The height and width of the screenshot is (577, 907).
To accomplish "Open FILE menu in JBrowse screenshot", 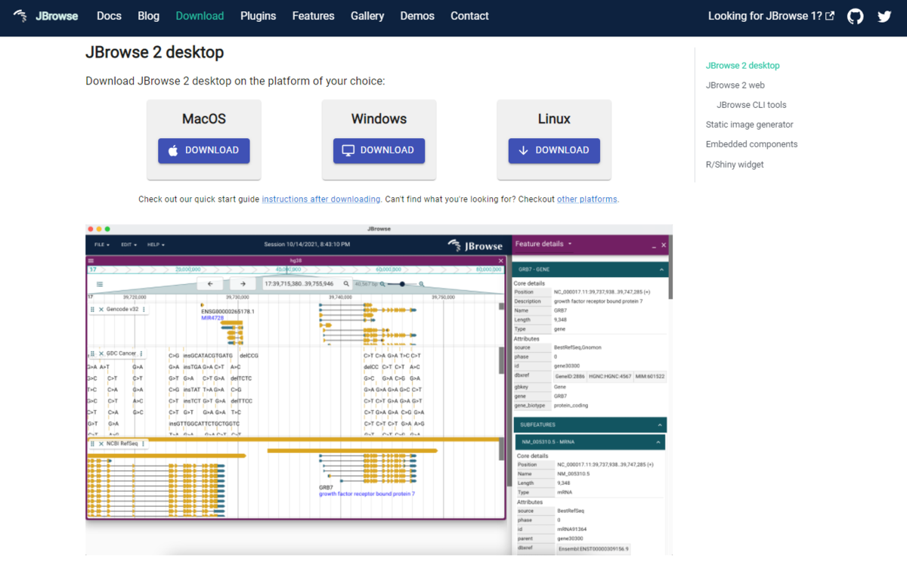I will (102, 245).
